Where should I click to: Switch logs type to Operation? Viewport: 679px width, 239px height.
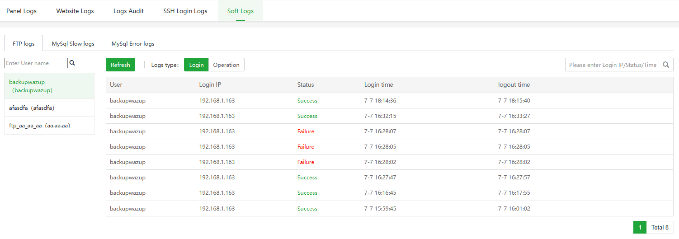click(x=226, y=65)
